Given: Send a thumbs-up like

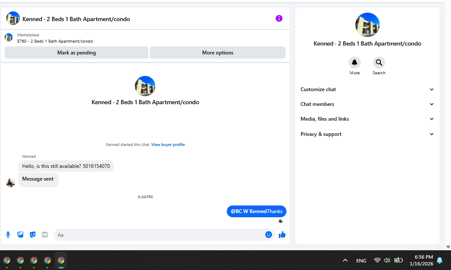Looking at the screenshot, I should point(282,235).
